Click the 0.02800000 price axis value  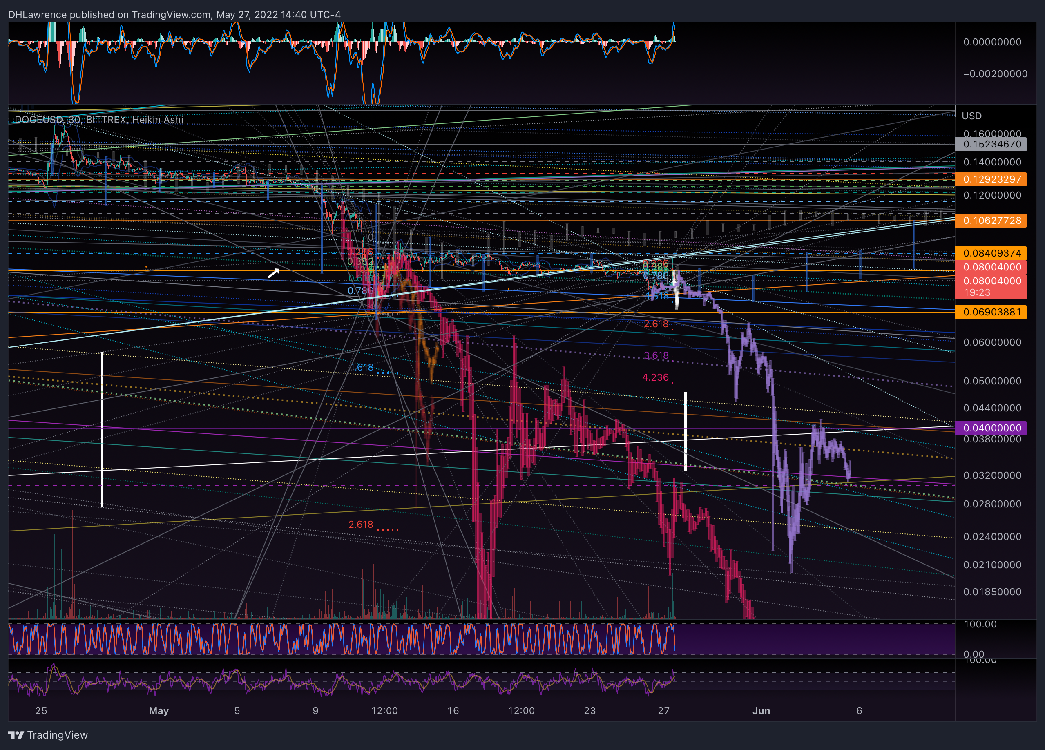point(992,504)
